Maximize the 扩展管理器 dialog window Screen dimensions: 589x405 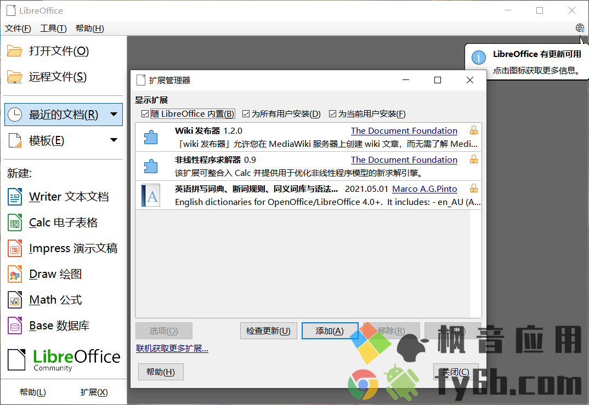point(438,80)
